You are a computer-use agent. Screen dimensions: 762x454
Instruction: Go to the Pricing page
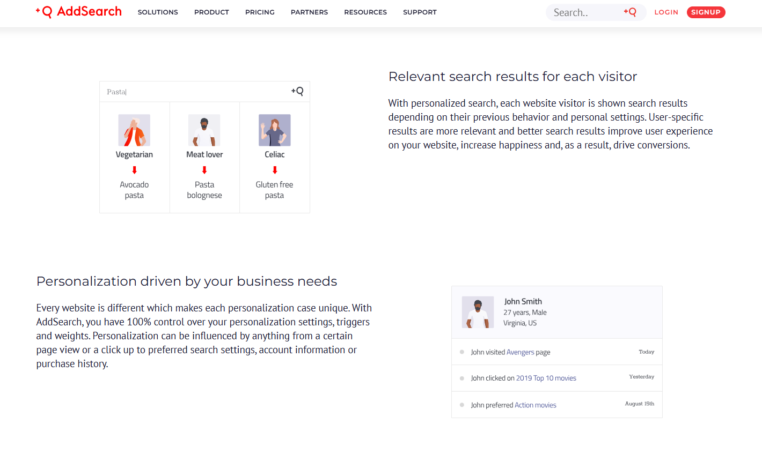pos(260,12)
